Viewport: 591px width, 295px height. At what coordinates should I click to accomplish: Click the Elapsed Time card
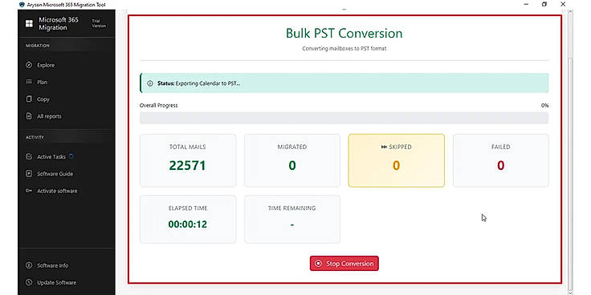pyautogui.click(x=188, y=219)
